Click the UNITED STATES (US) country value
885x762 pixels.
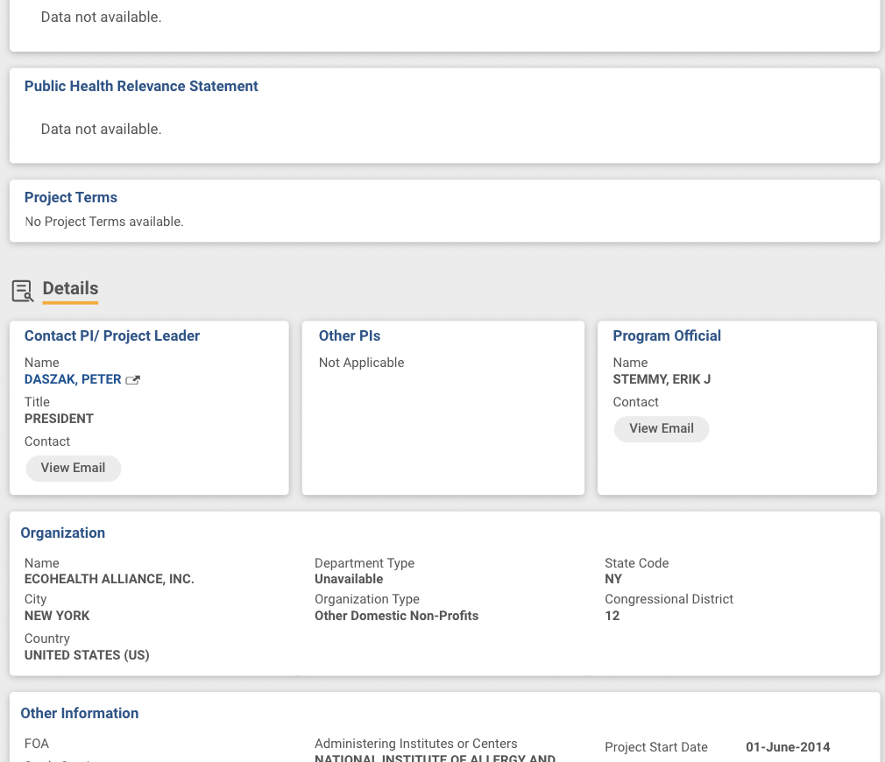(x=87, y=655)
